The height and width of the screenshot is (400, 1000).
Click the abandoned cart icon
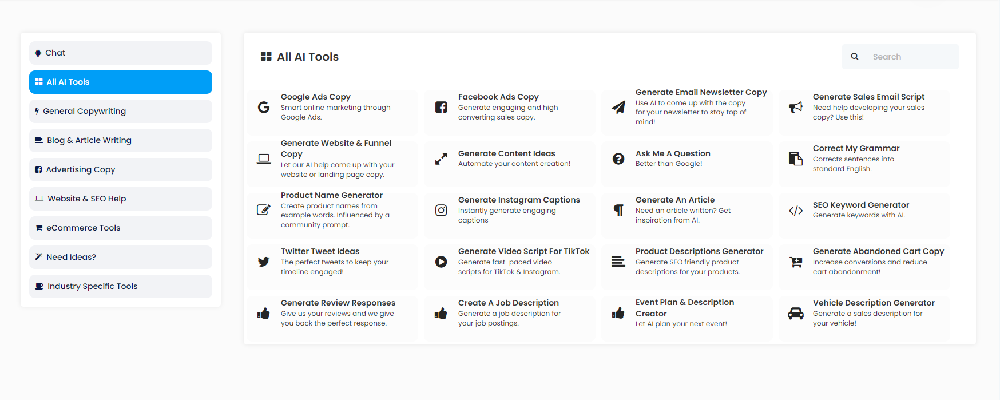click(796, 262)
